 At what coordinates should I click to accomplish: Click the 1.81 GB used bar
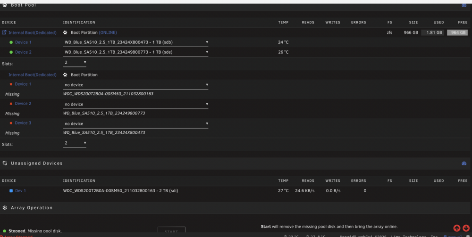pyautogui.click(x=432, y=33)
